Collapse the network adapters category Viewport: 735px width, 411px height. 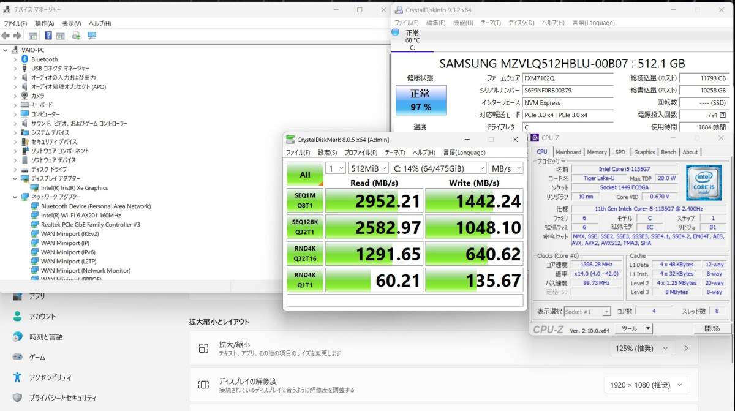pos(15,197)
